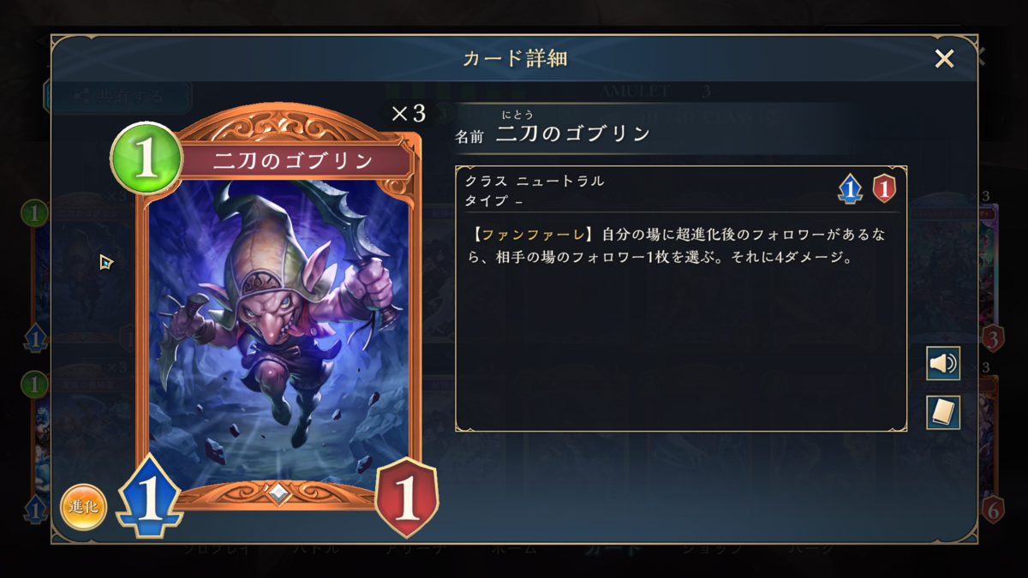
Task: Play the card voice with speaker icon
Action: [x=943, y=364]
